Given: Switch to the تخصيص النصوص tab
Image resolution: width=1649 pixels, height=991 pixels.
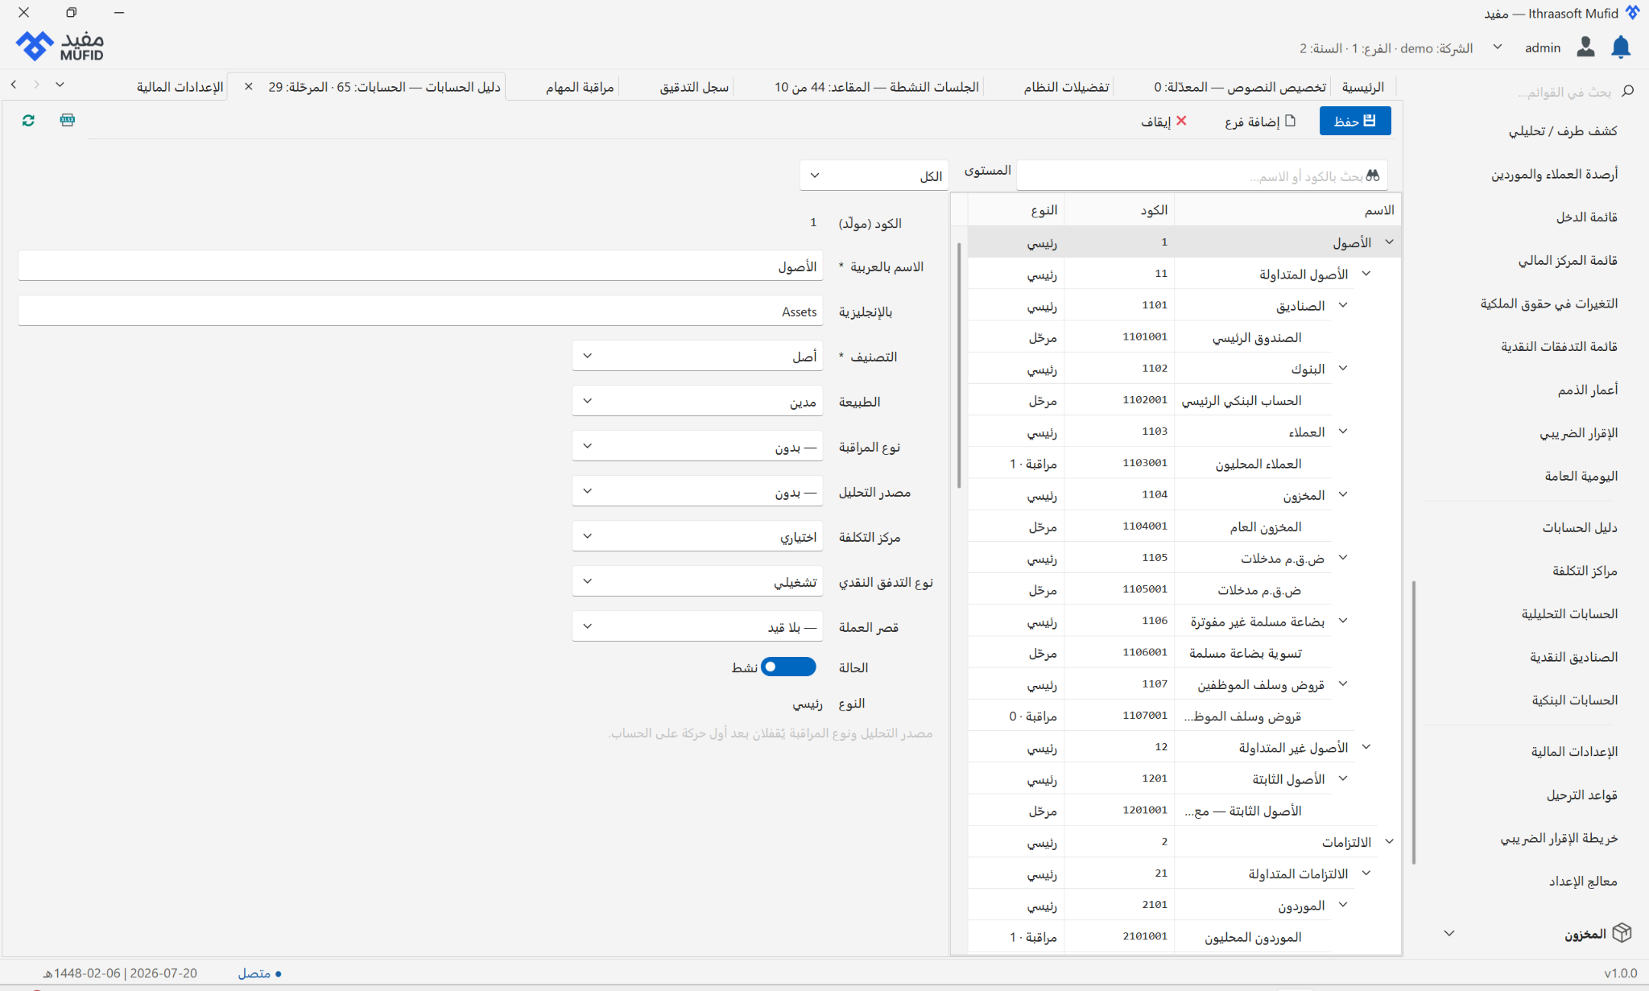Looking at the screenshot, I should [x=1240, y=86].
